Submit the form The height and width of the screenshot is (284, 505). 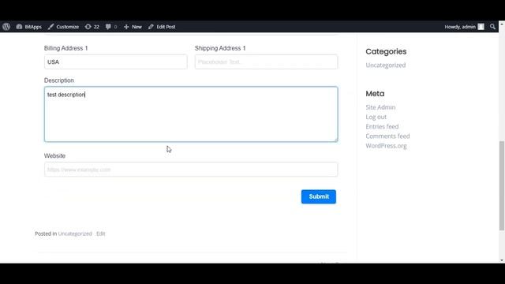point(319,196)
